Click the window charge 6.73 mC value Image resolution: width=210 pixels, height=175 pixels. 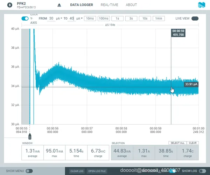coord(98,151)
